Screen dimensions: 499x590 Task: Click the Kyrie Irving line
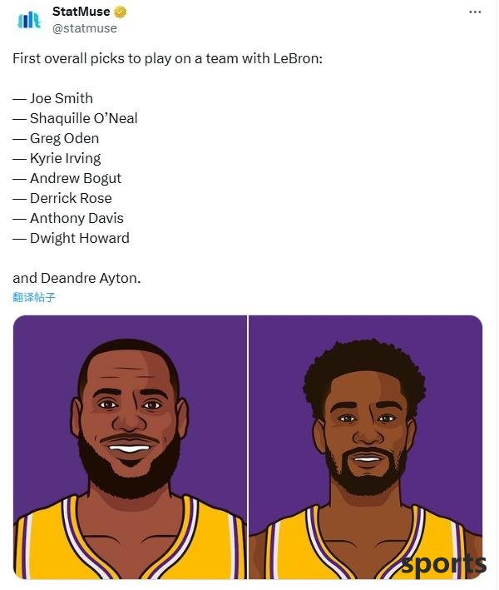tap(57, 158)
